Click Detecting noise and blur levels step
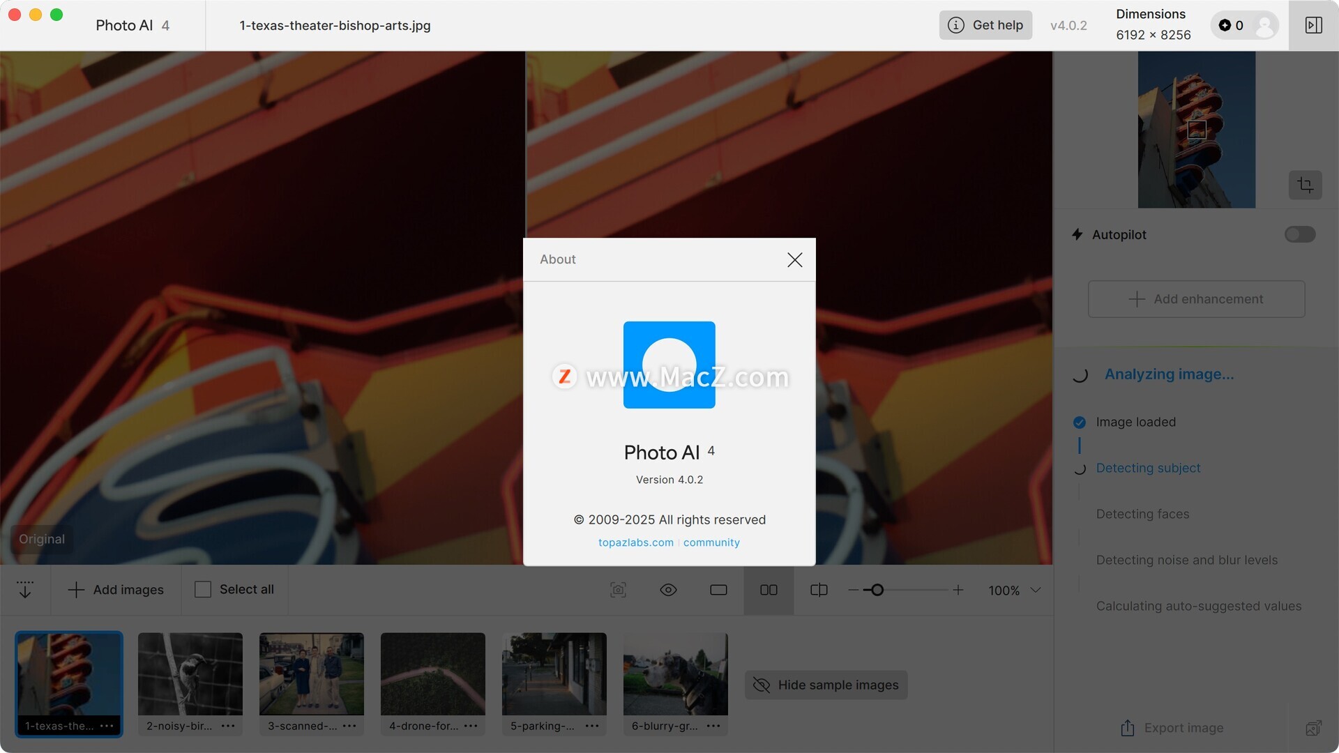 (1186, 560)
